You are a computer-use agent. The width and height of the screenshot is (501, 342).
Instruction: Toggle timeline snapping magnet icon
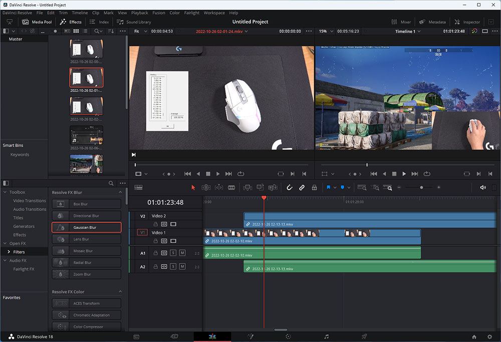(289, 187)
